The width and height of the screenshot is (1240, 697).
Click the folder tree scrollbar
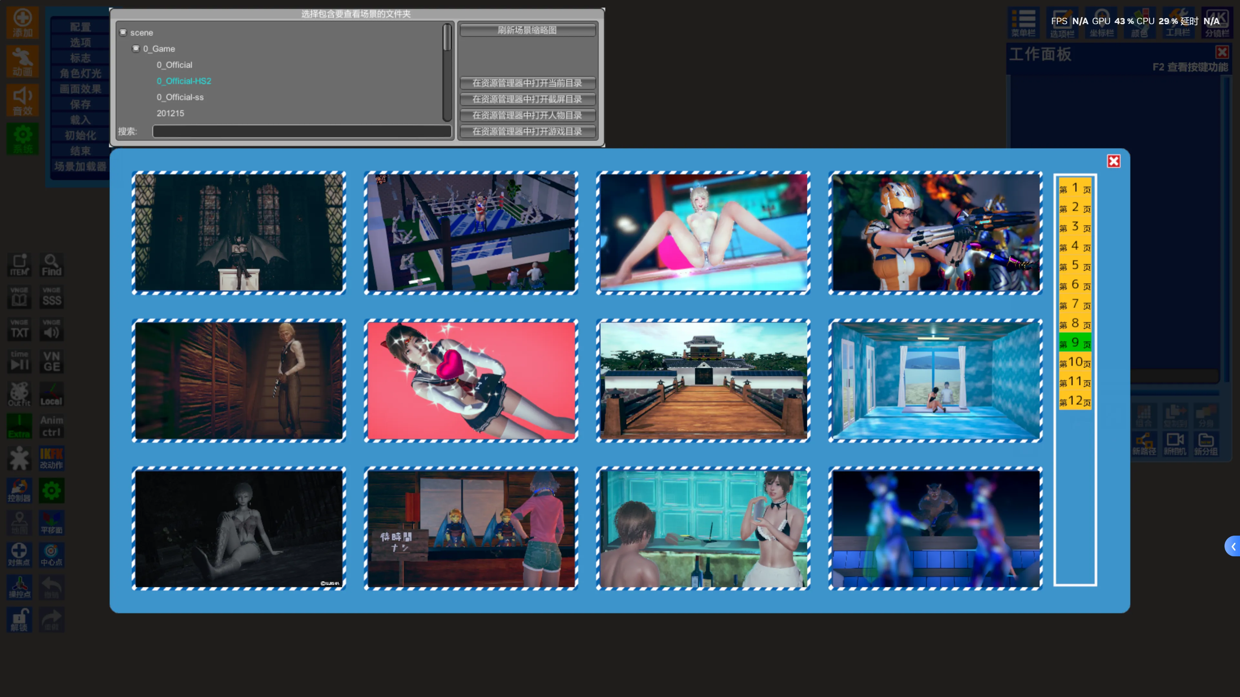pyautogui.click(x=447, y=72)
